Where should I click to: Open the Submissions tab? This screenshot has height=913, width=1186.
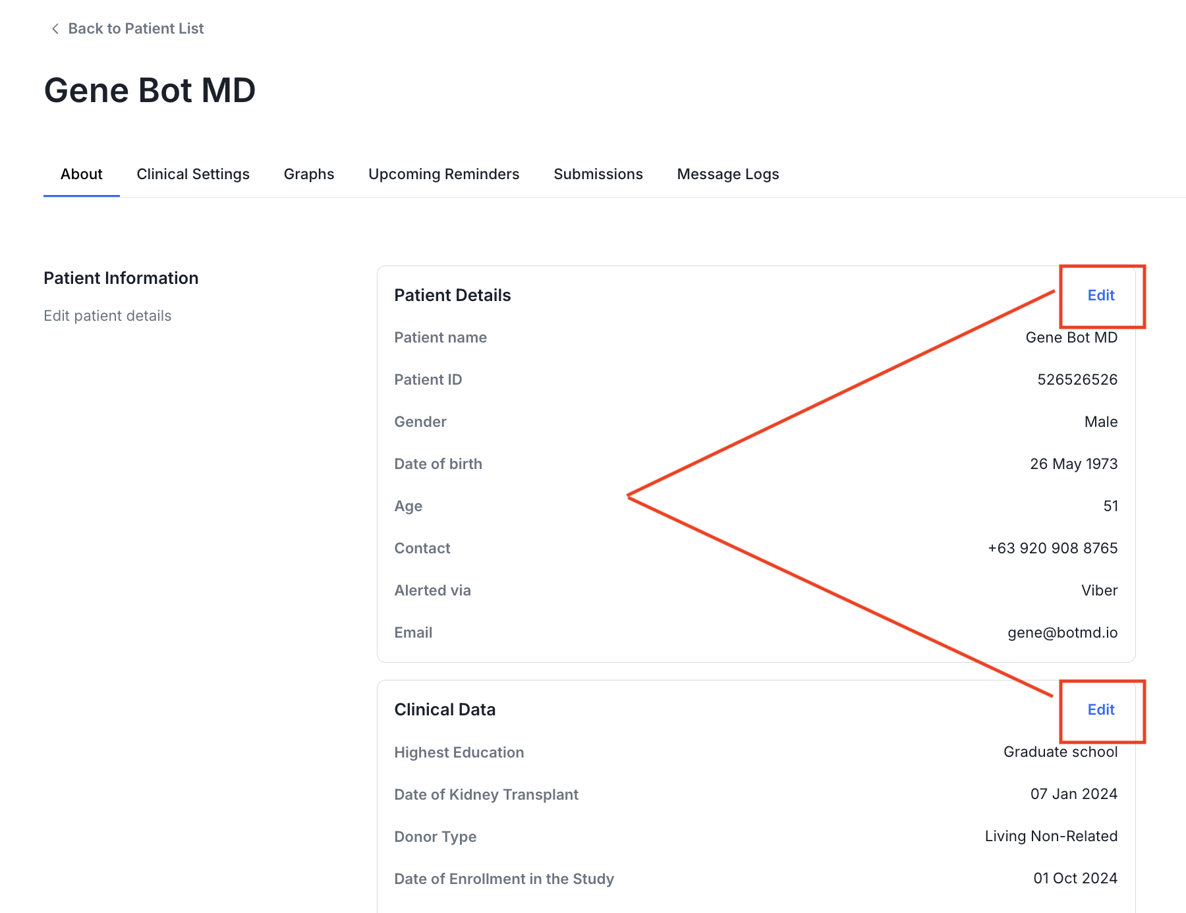click(598, 174)
